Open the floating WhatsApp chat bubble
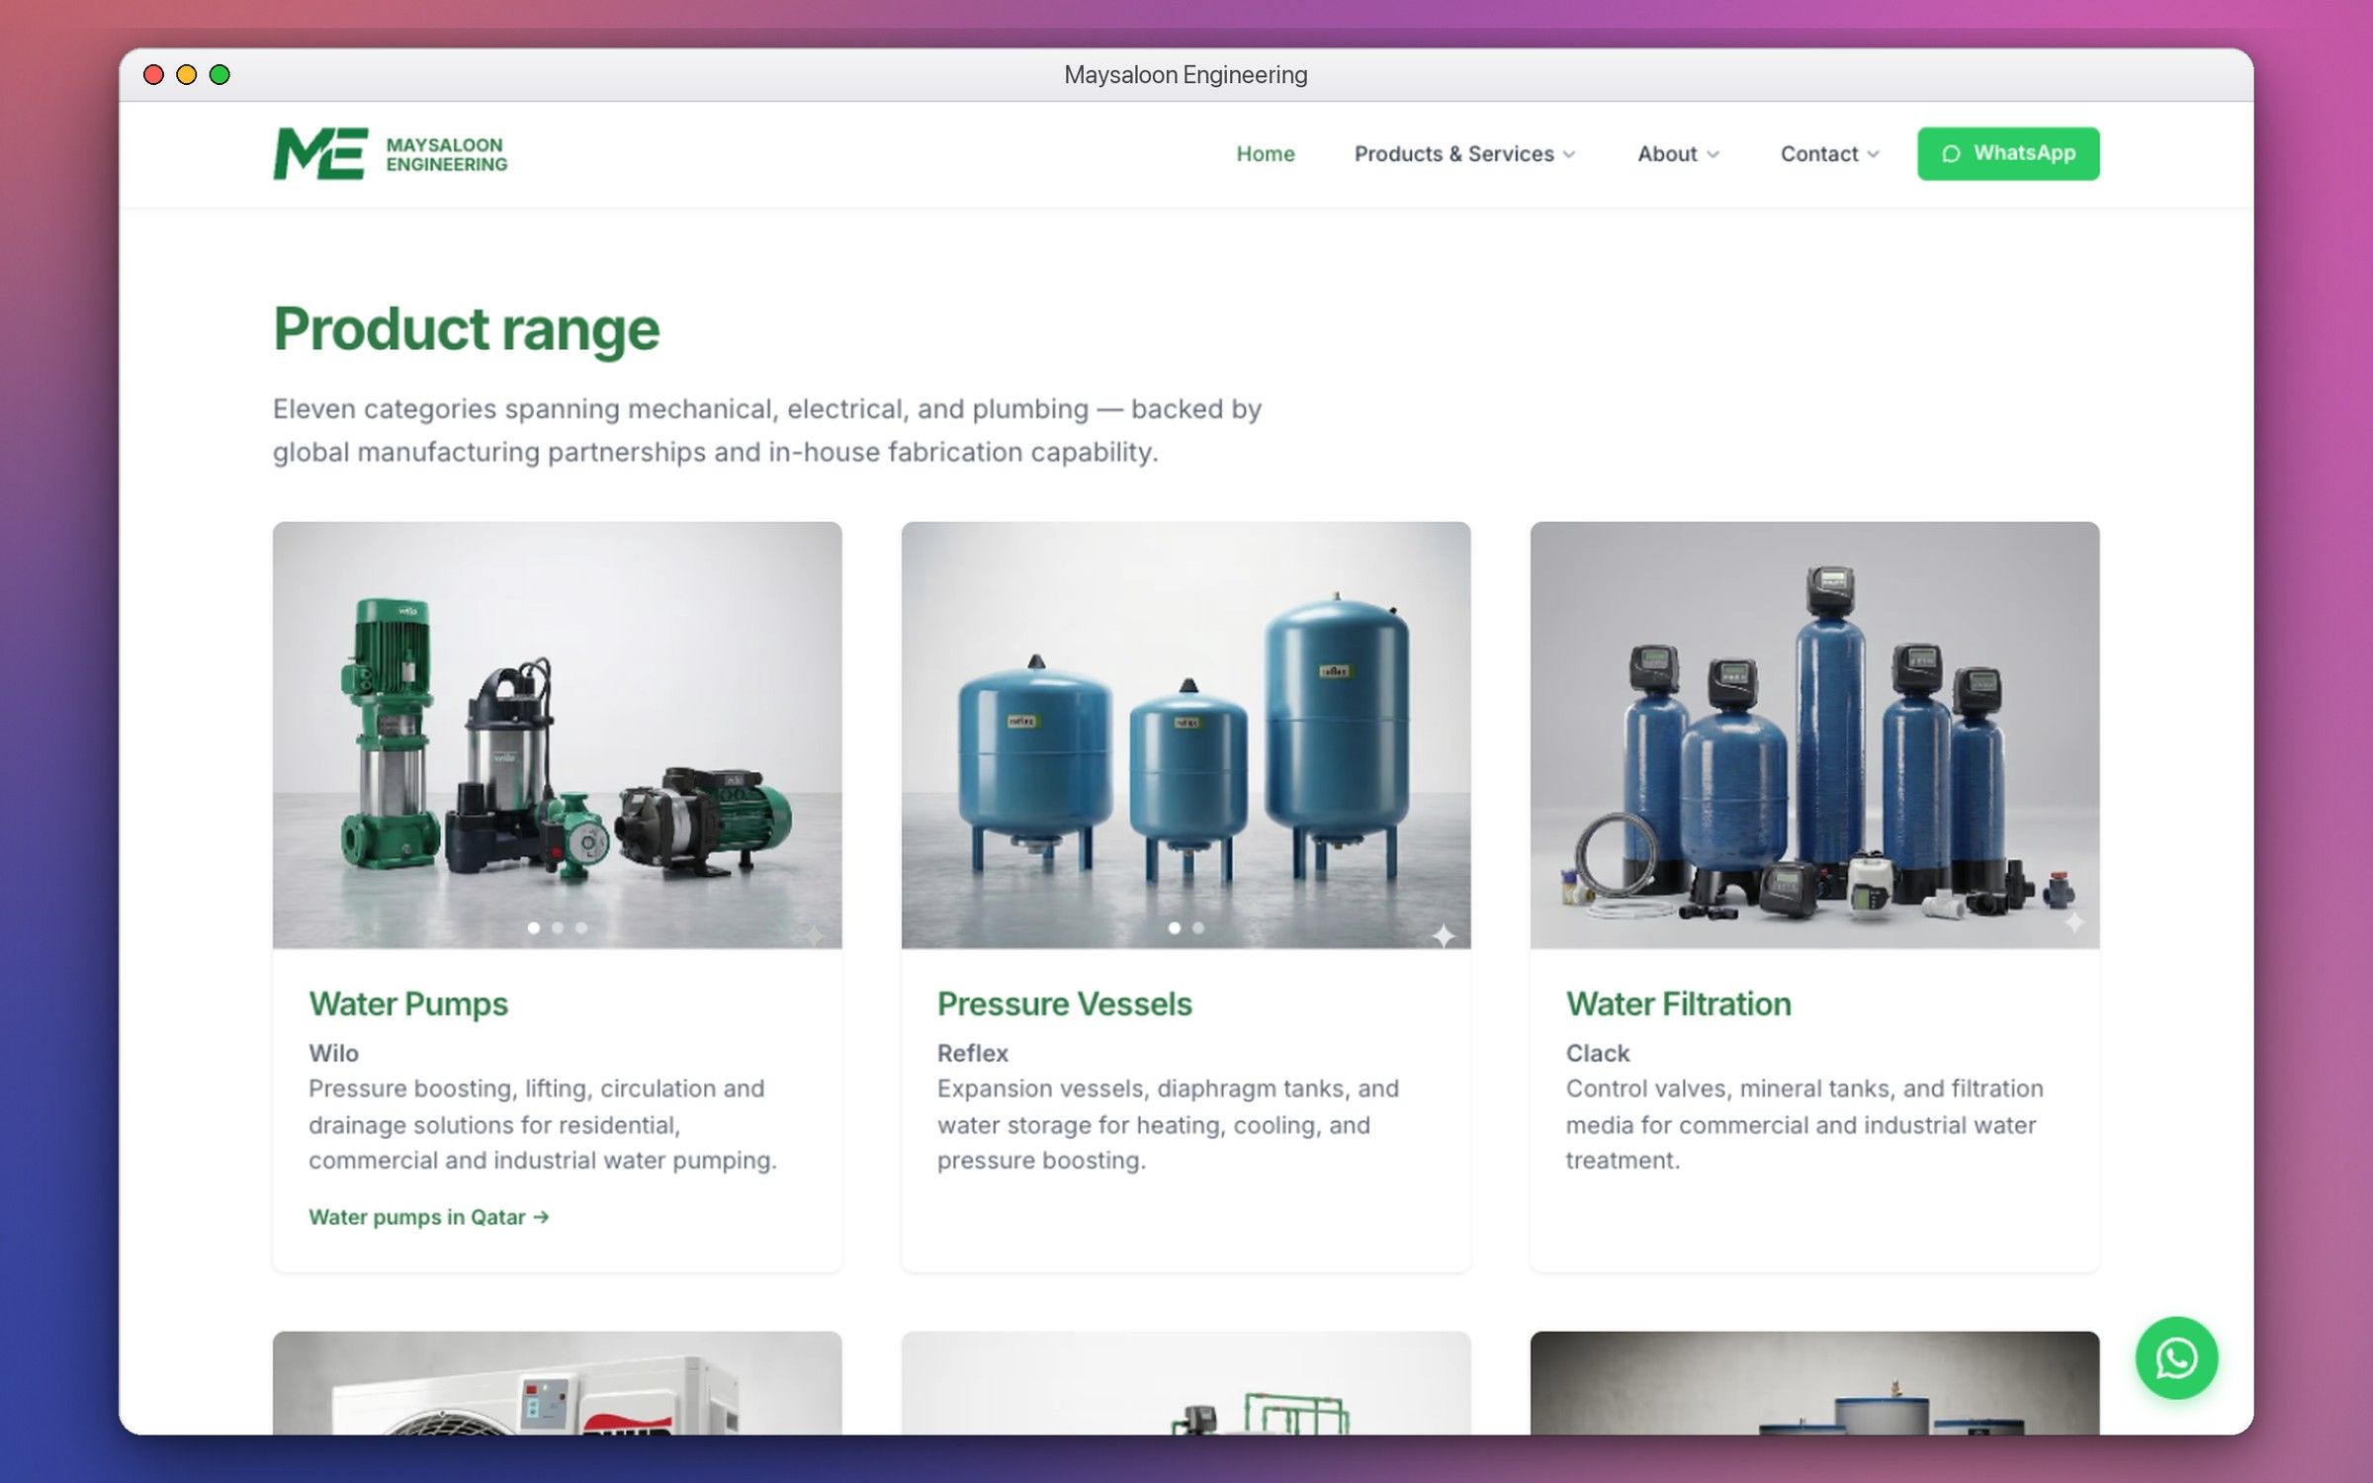 click(2176, 1357)
